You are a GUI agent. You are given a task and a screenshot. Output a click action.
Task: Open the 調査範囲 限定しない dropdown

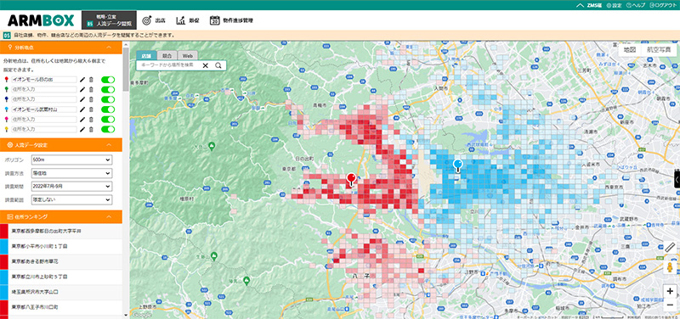(x=71, y=200)
